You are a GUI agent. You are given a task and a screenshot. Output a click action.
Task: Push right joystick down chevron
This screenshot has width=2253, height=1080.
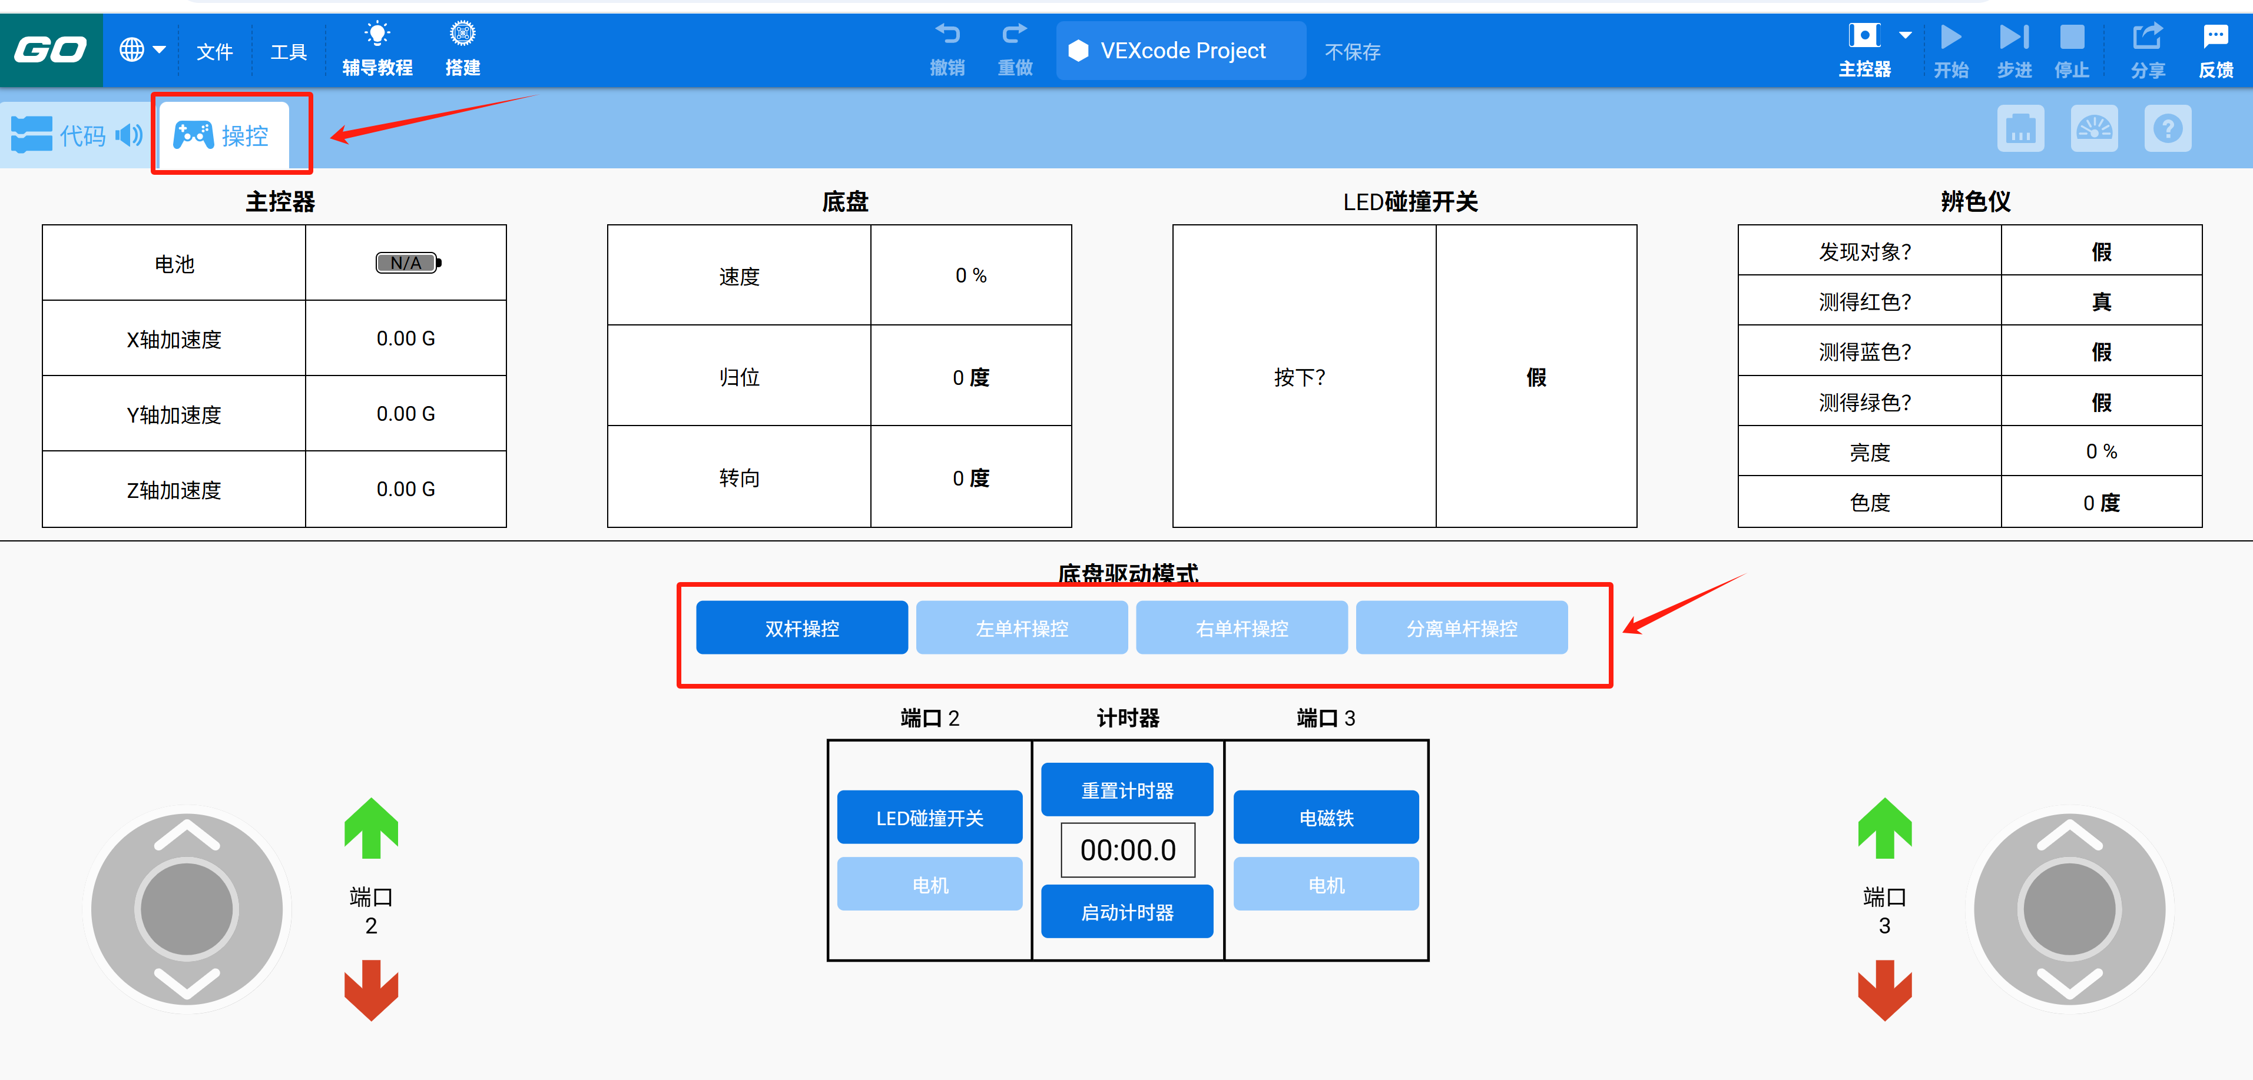point(2069,984)
